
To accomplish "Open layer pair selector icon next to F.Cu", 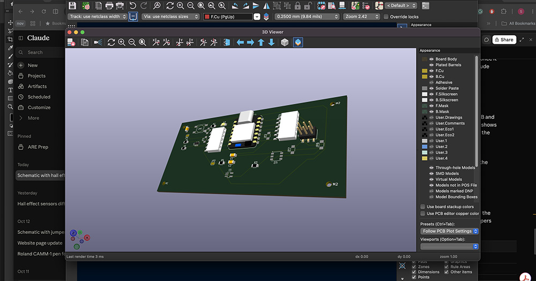I will point(266,17).
